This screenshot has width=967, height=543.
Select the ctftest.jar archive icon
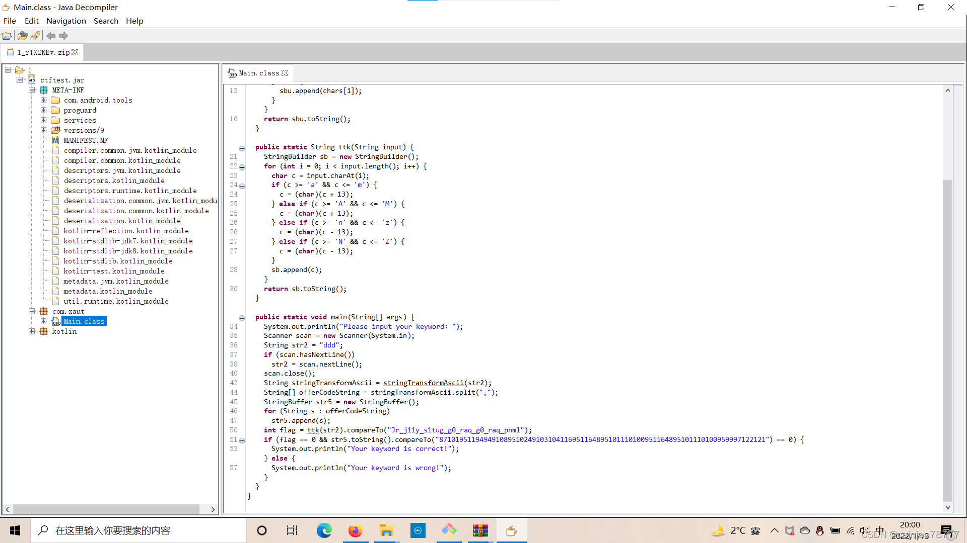(32, 80)
